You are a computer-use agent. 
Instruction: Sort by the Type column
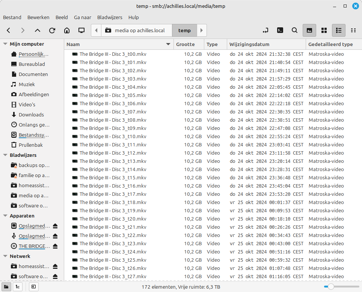click(216, 45)
